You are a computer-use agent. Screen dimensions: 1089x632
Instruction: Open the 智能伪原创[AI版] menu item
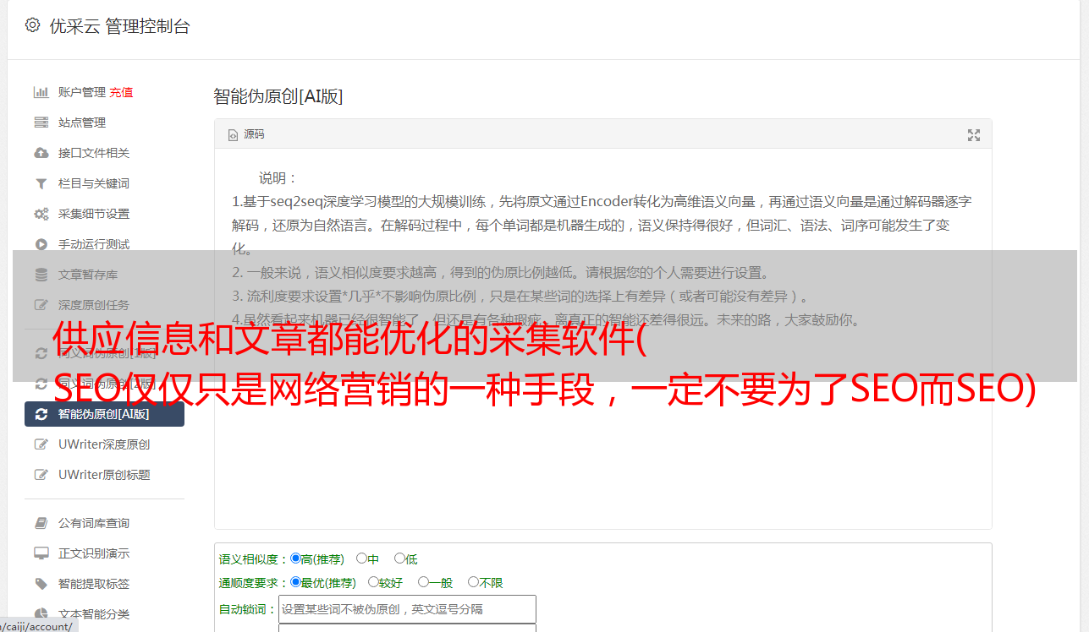click(104, 414)
